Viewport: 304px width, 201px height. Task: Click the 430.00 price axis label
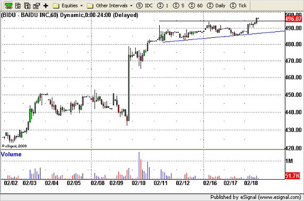(x=293, y=130)
